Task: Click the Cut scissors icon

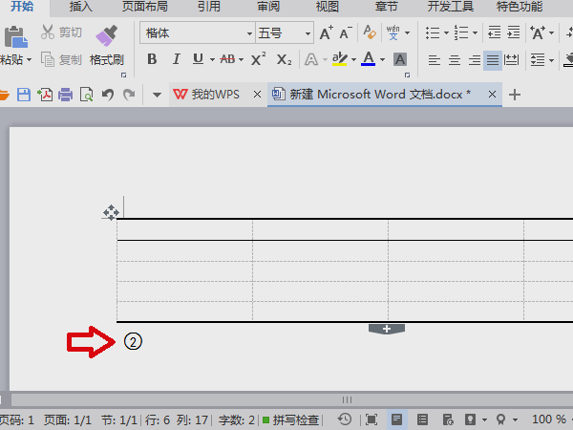Action: pos(48,32)
